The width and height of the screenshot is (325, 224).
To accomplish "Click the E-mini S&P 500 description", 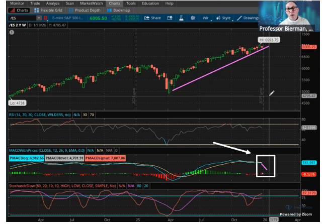I will [x=67, y=18].
